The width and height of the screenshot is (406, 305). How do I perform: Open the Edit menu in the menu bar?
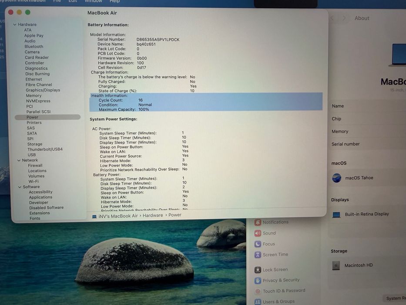pos(73,1)
